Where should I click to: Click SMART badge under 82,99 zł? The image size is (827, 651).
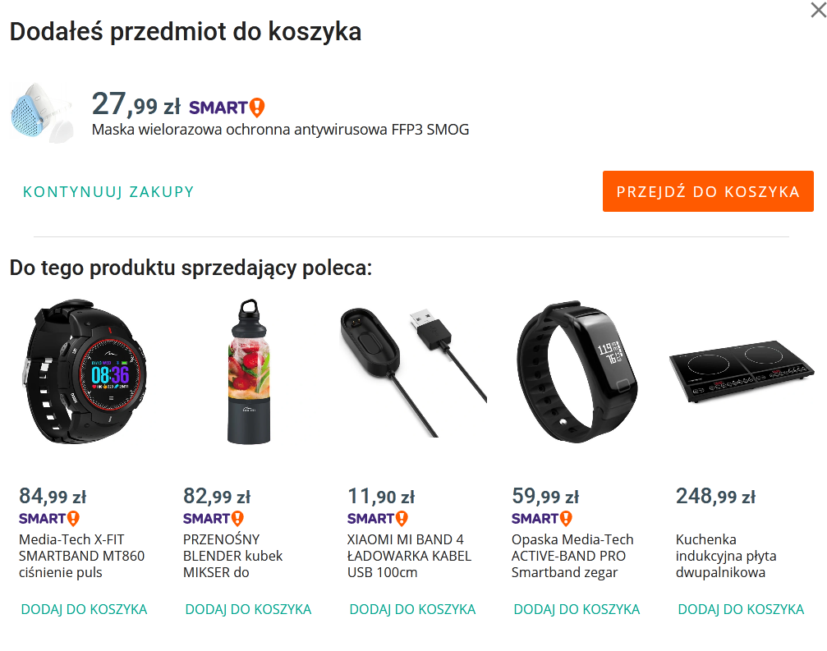coord(214,519)
